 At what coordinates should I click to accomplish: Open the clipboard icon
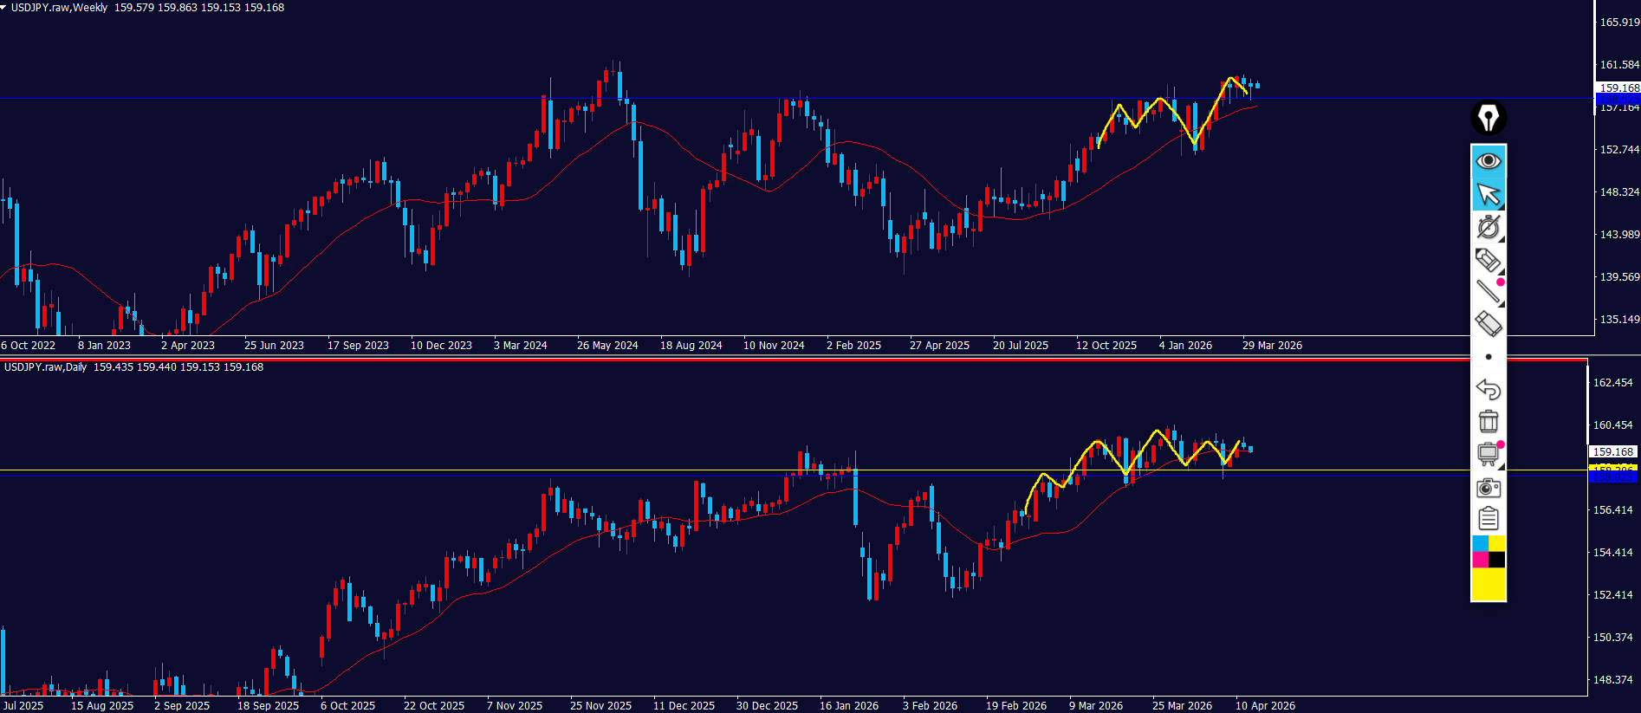1489,519
